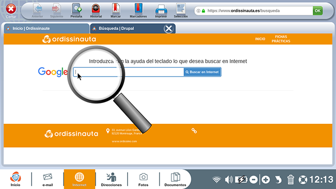The height and width of the screenshot is (189, 336).
Task: Open the Historial browsing history
Action: 96,10
